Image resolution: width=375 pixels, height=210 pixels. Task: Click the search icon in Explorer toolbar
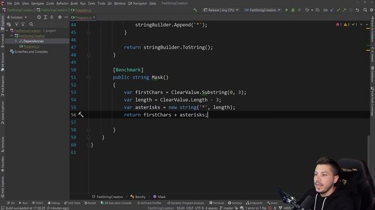point(31,24)
